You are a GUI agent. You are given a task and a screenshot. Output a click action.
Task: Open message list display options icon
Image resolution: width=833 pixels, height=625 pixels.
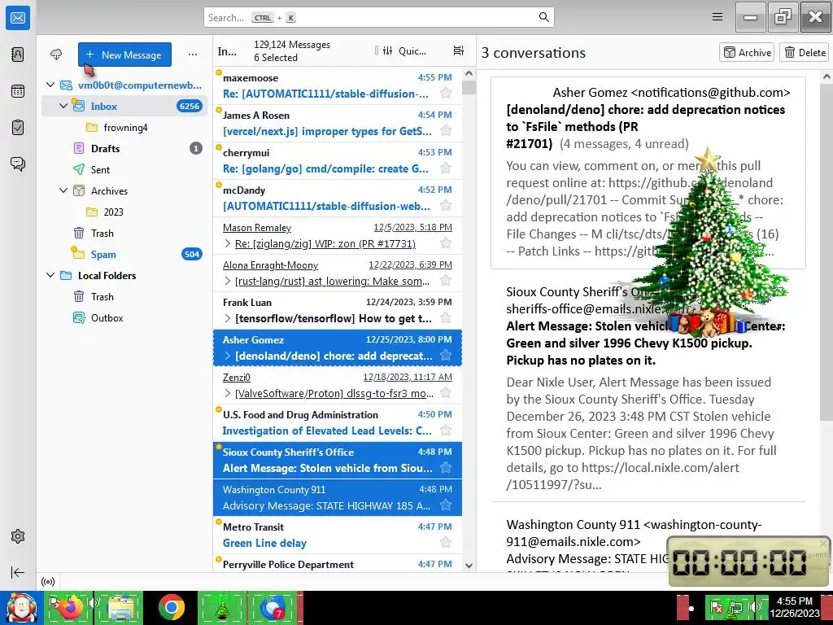pos(459,50)
